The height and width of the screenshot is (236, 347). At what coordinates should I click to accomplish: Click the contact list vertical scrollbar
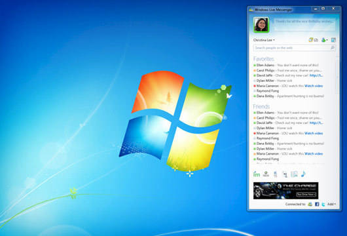pyautogui.click(x=337, y=77)
